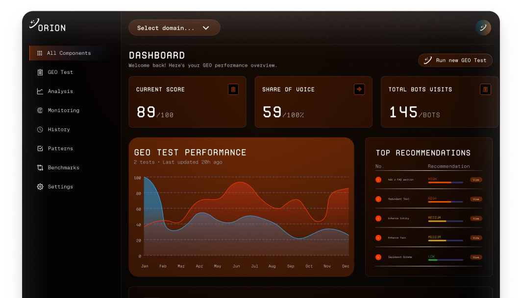Click the 'Add a FAQ section' text
The width and height of the screenshot is (522, 298).
click(x=401, y=180)
